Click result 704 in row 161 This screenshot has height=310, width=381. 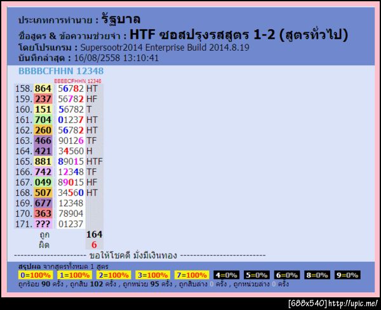(x=43, y=120)
